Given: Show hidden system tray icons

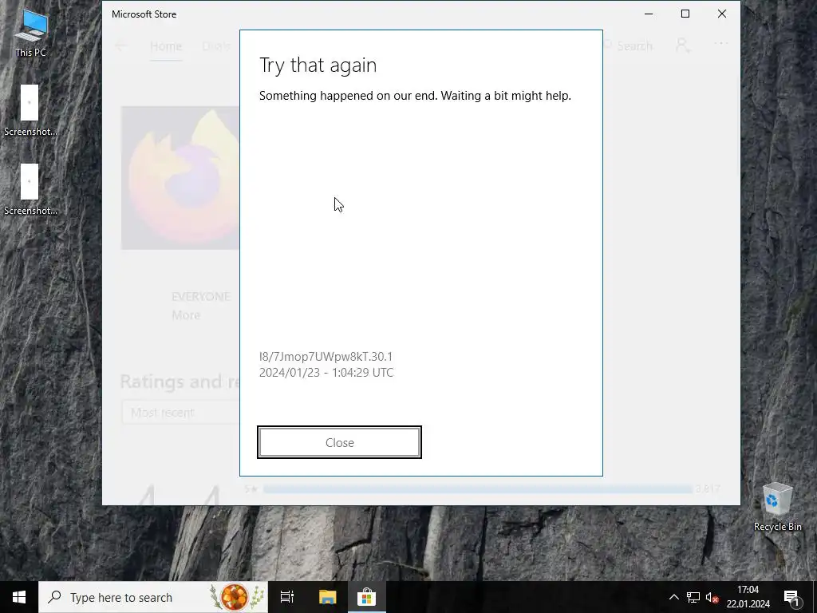Looking at the screenshot, I should [673, 597].
